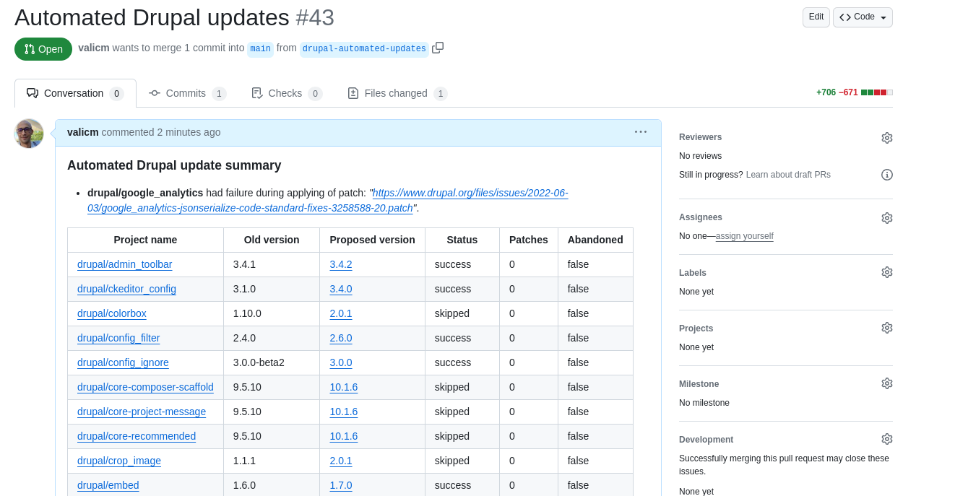This screenshot has height=496, width=955.
Task: Open Milestone gear settings
Action: pos(887,383)
